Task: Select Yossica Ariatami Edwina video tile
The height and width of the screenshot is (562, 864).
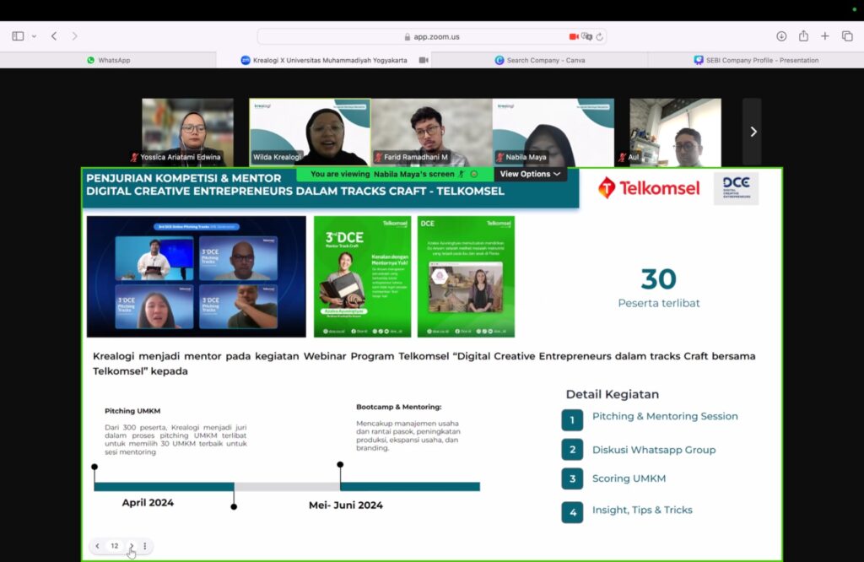Action: tap(187, 132)
